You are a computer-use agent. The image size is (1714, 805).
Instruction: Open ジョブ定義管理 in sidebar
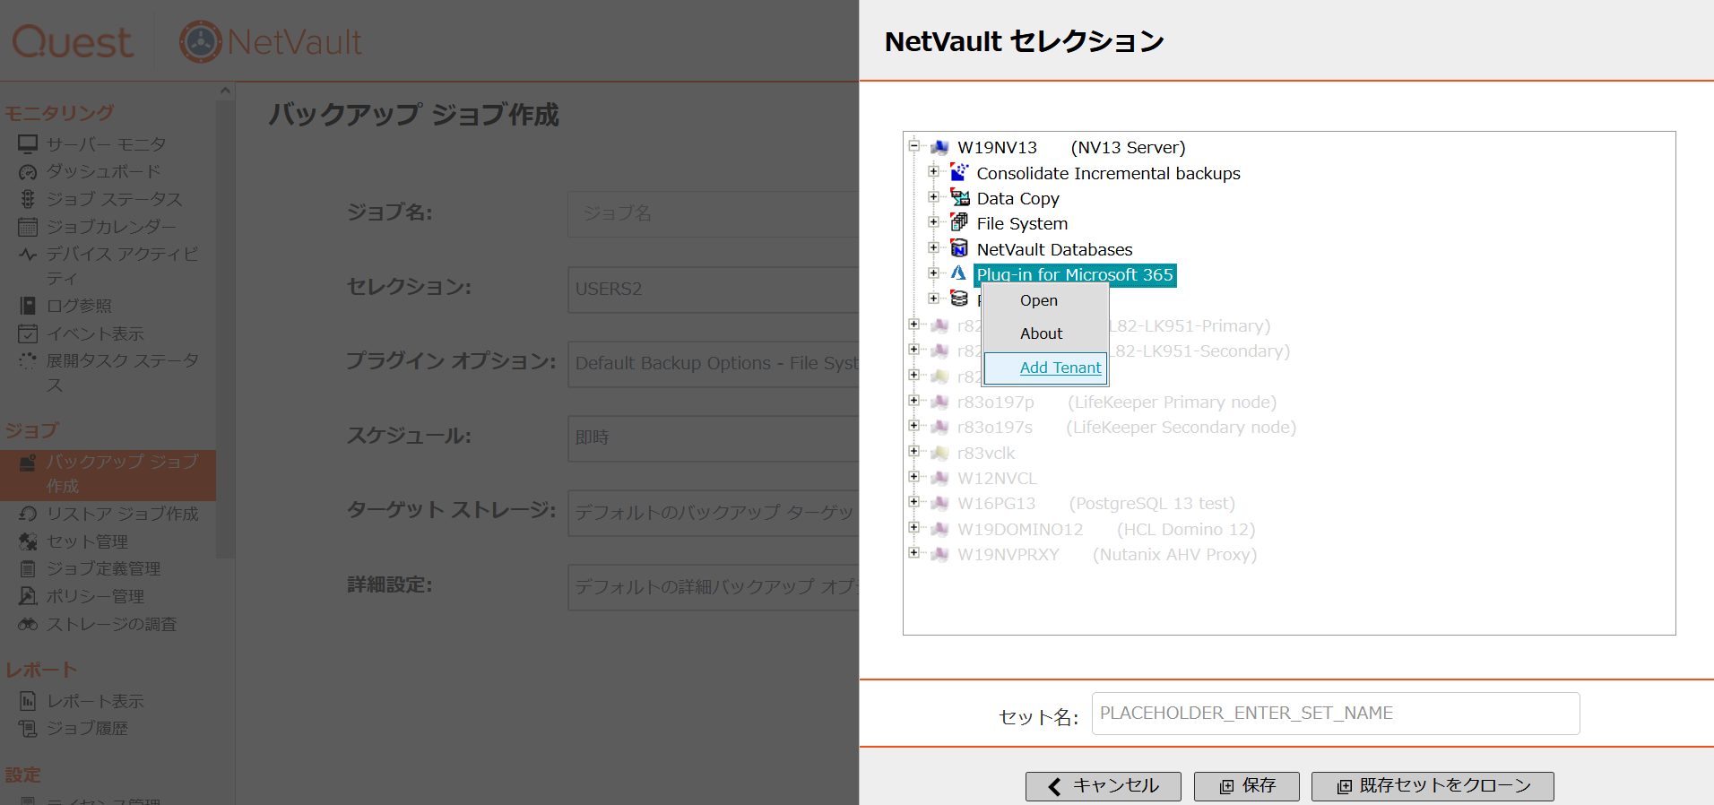pos(103,568)
